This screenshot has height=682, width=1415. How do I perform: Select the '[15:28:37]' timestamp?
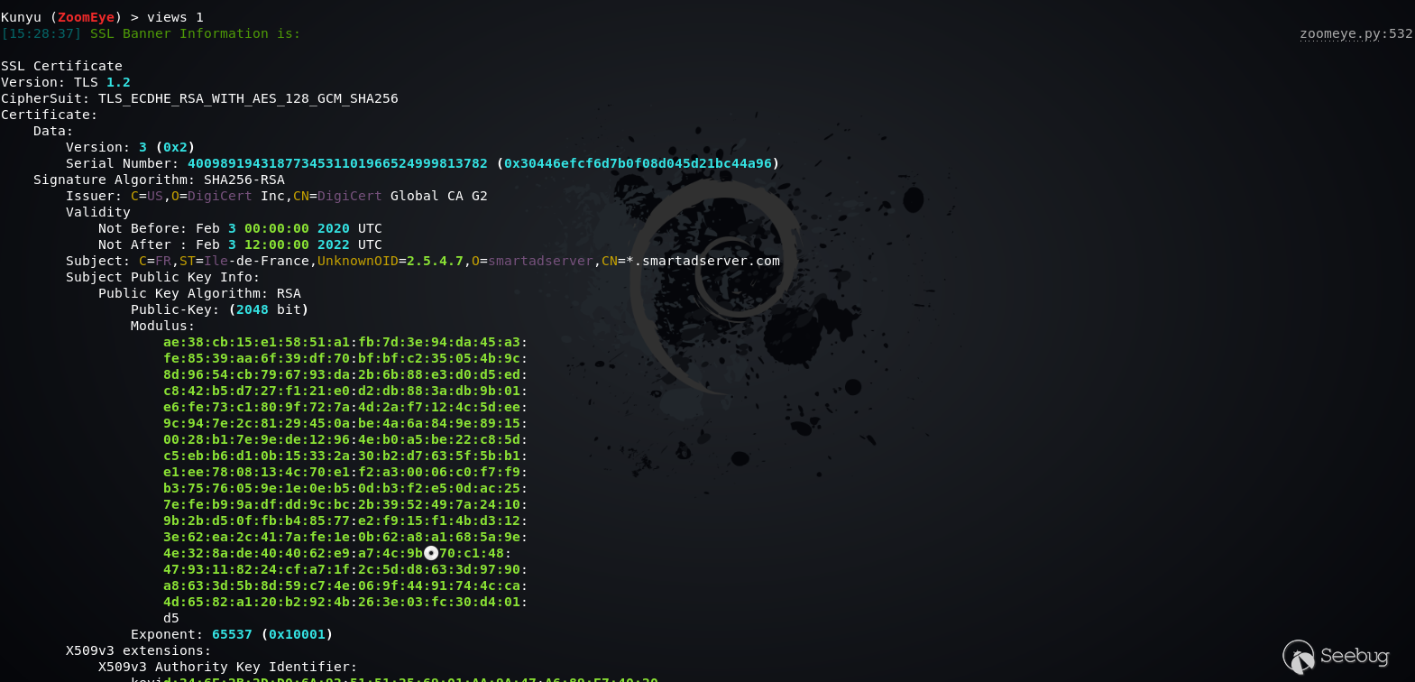[41, 33]
